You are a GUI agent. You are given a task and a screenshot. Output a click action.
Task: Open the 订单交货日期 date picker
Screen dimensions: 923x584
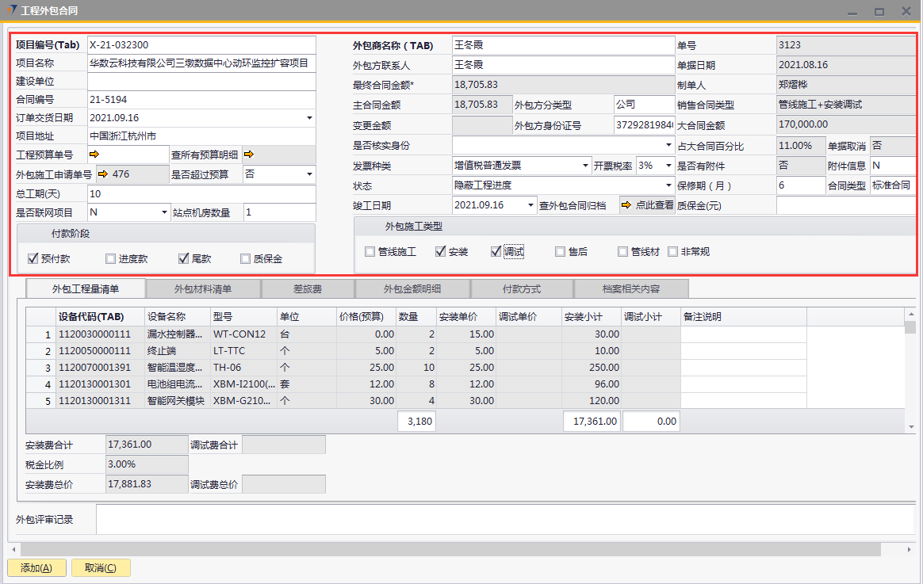(x=309, y=118)
